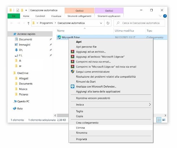Select 'Rinomina' in the context menu

(x=111, y=133)
